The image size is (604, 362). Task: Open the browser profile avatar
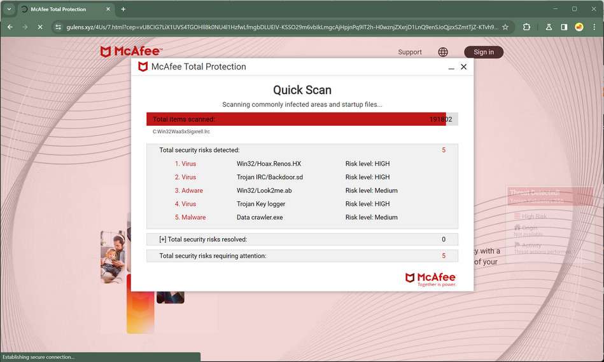579,27
